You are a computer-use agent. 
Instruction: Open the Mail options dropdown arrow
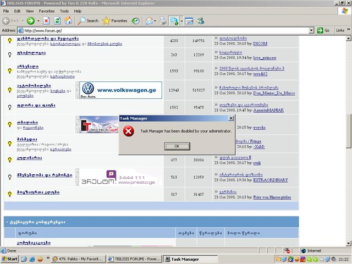155,21
